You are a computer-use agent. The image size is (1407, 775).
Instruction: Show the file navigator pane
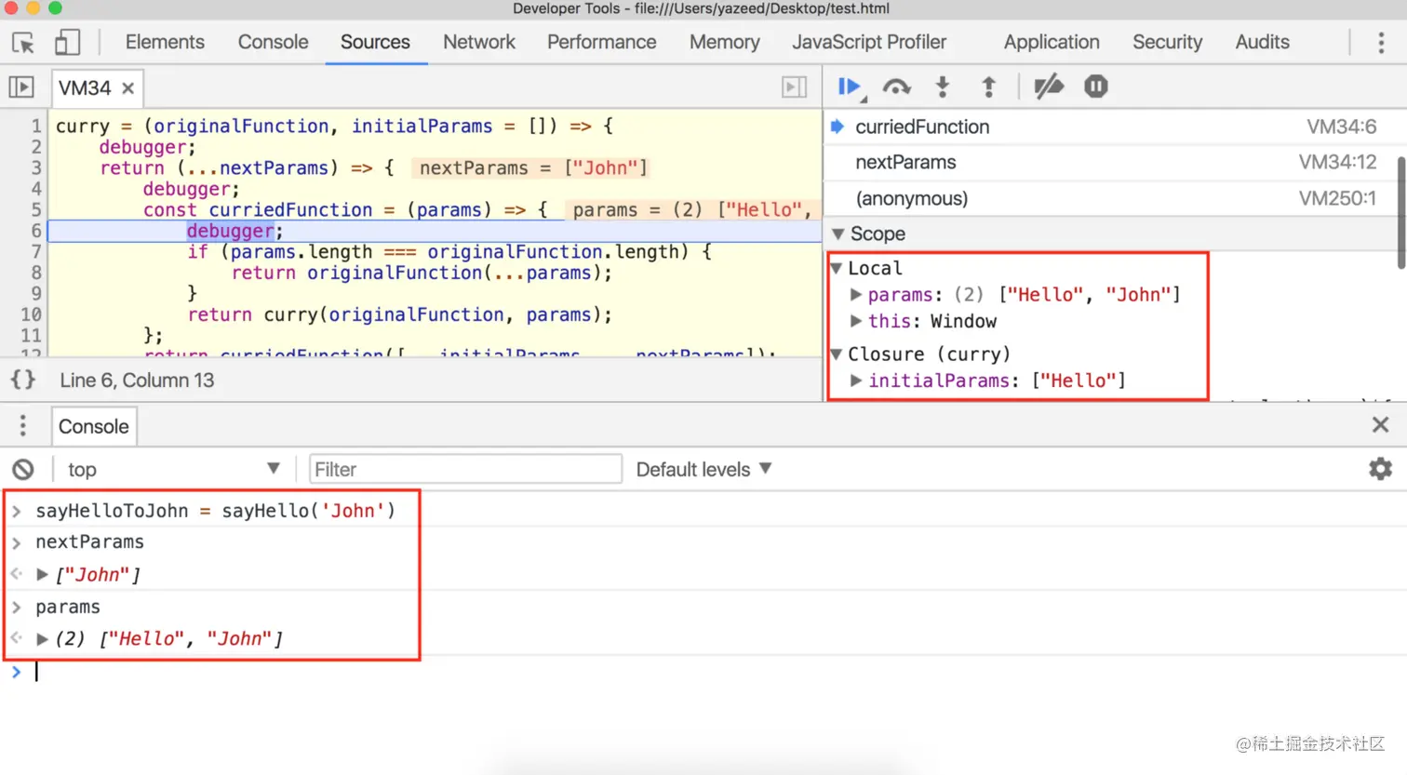coord(21,87)
